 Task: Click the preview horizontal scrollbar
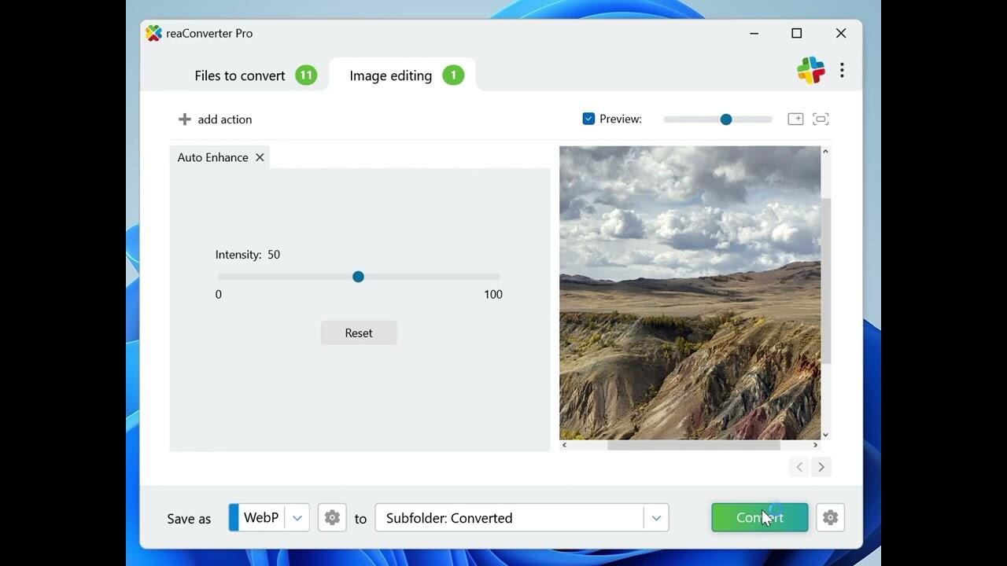692,445
